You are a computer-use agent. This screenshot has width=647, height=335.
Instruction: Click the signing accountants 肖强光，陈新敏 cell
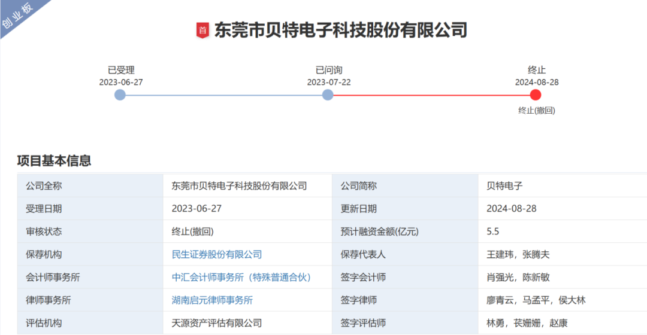[x=518, y=277]
